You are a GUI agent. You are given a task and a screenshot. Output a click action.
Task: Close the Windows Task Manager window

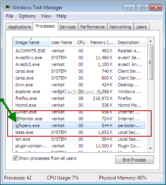pos(156,8)
